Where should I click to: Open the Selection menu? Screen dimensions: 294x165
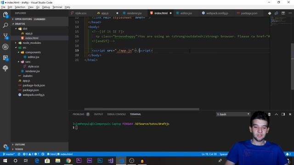pos(20,7)
